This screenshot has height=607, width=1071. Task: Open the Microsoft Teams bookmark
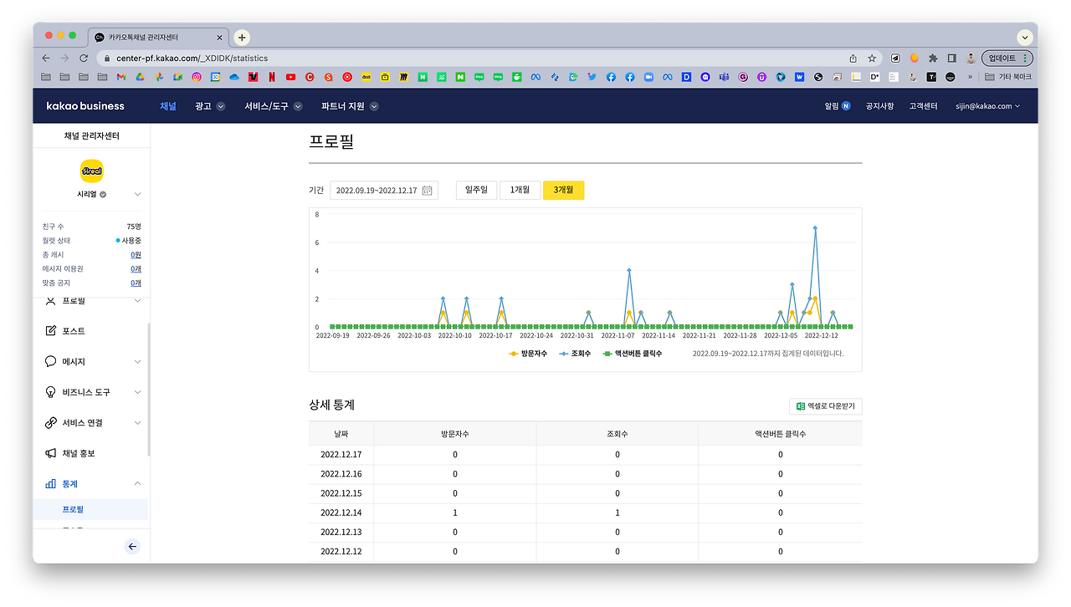click(x=724, y=77)
